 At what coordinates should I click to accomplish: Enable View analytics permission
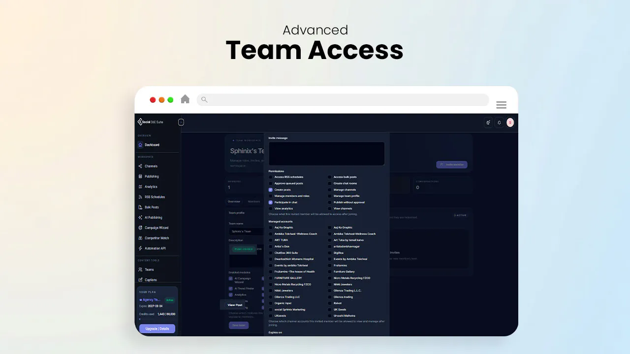[271, 208]
